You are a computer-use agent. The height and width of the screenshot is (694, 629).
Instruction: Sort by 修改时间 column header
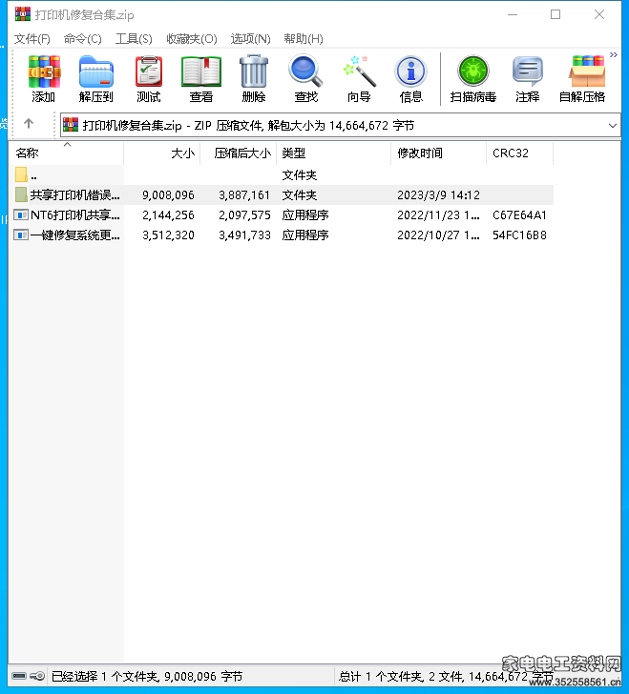(439, 153)
